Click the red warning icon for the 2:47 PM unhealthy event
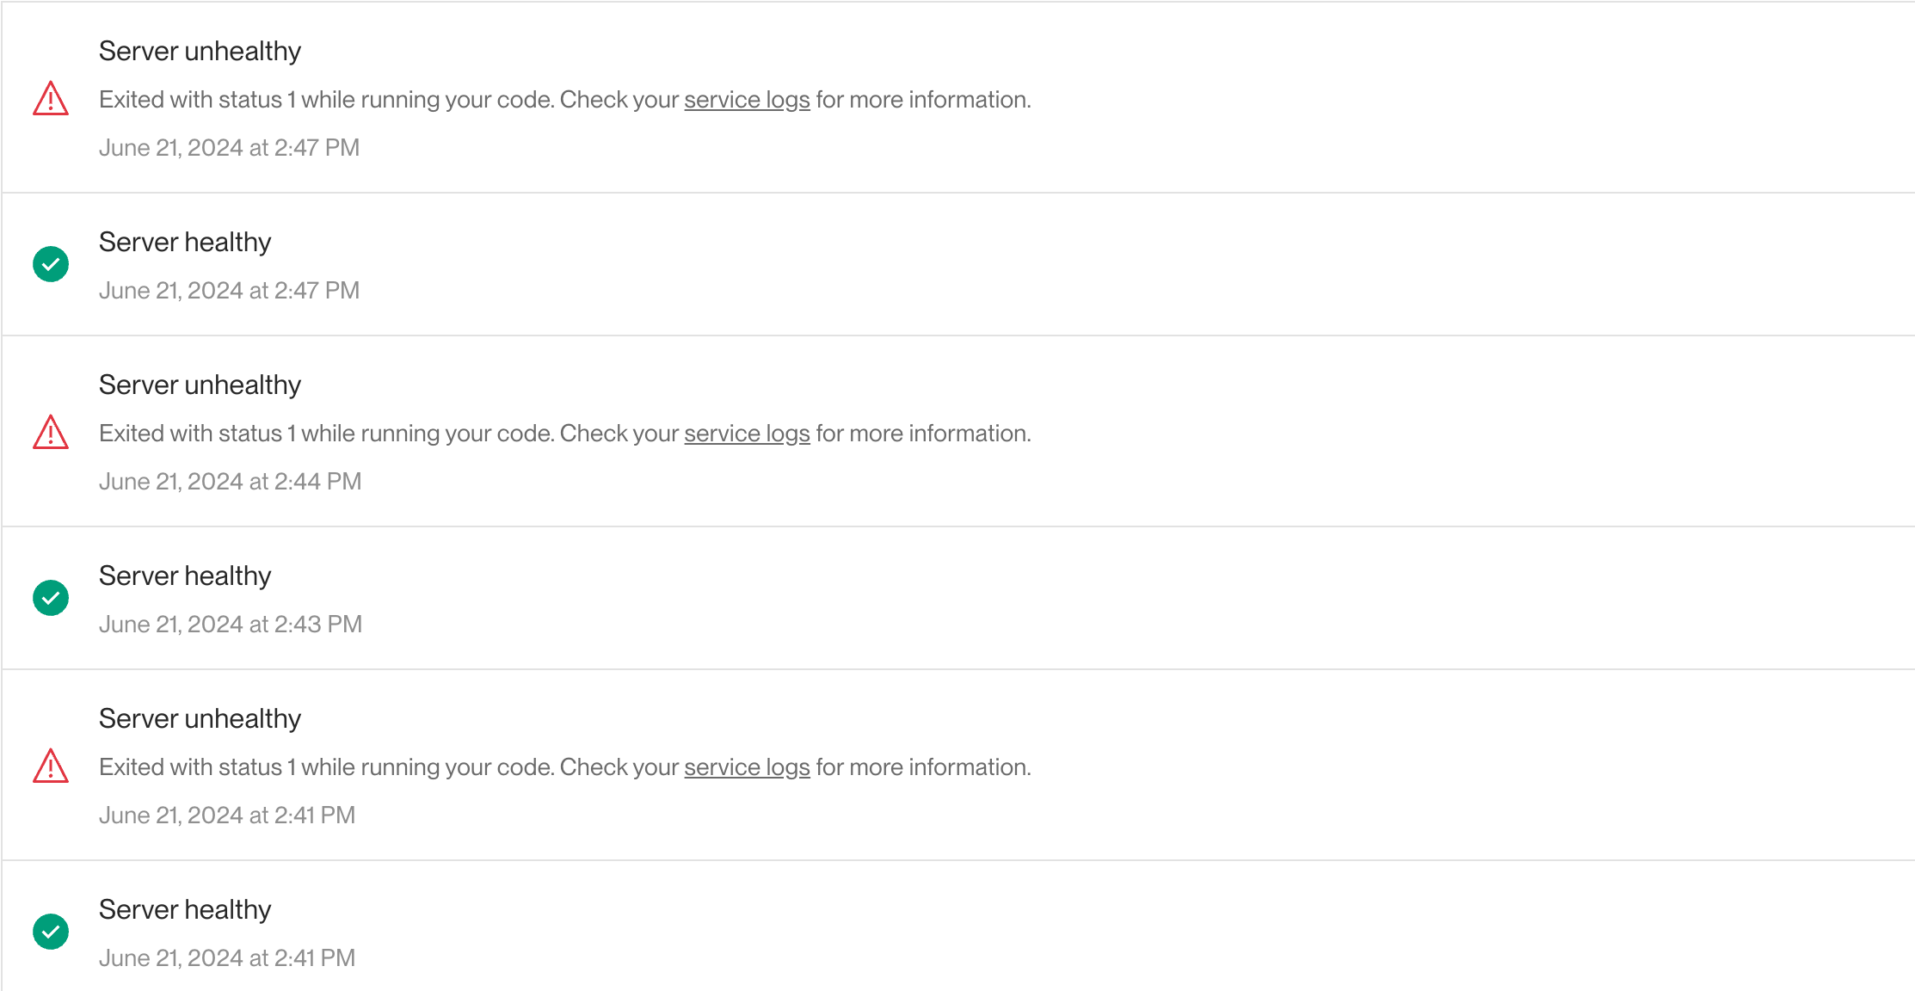 coord(51,98)
